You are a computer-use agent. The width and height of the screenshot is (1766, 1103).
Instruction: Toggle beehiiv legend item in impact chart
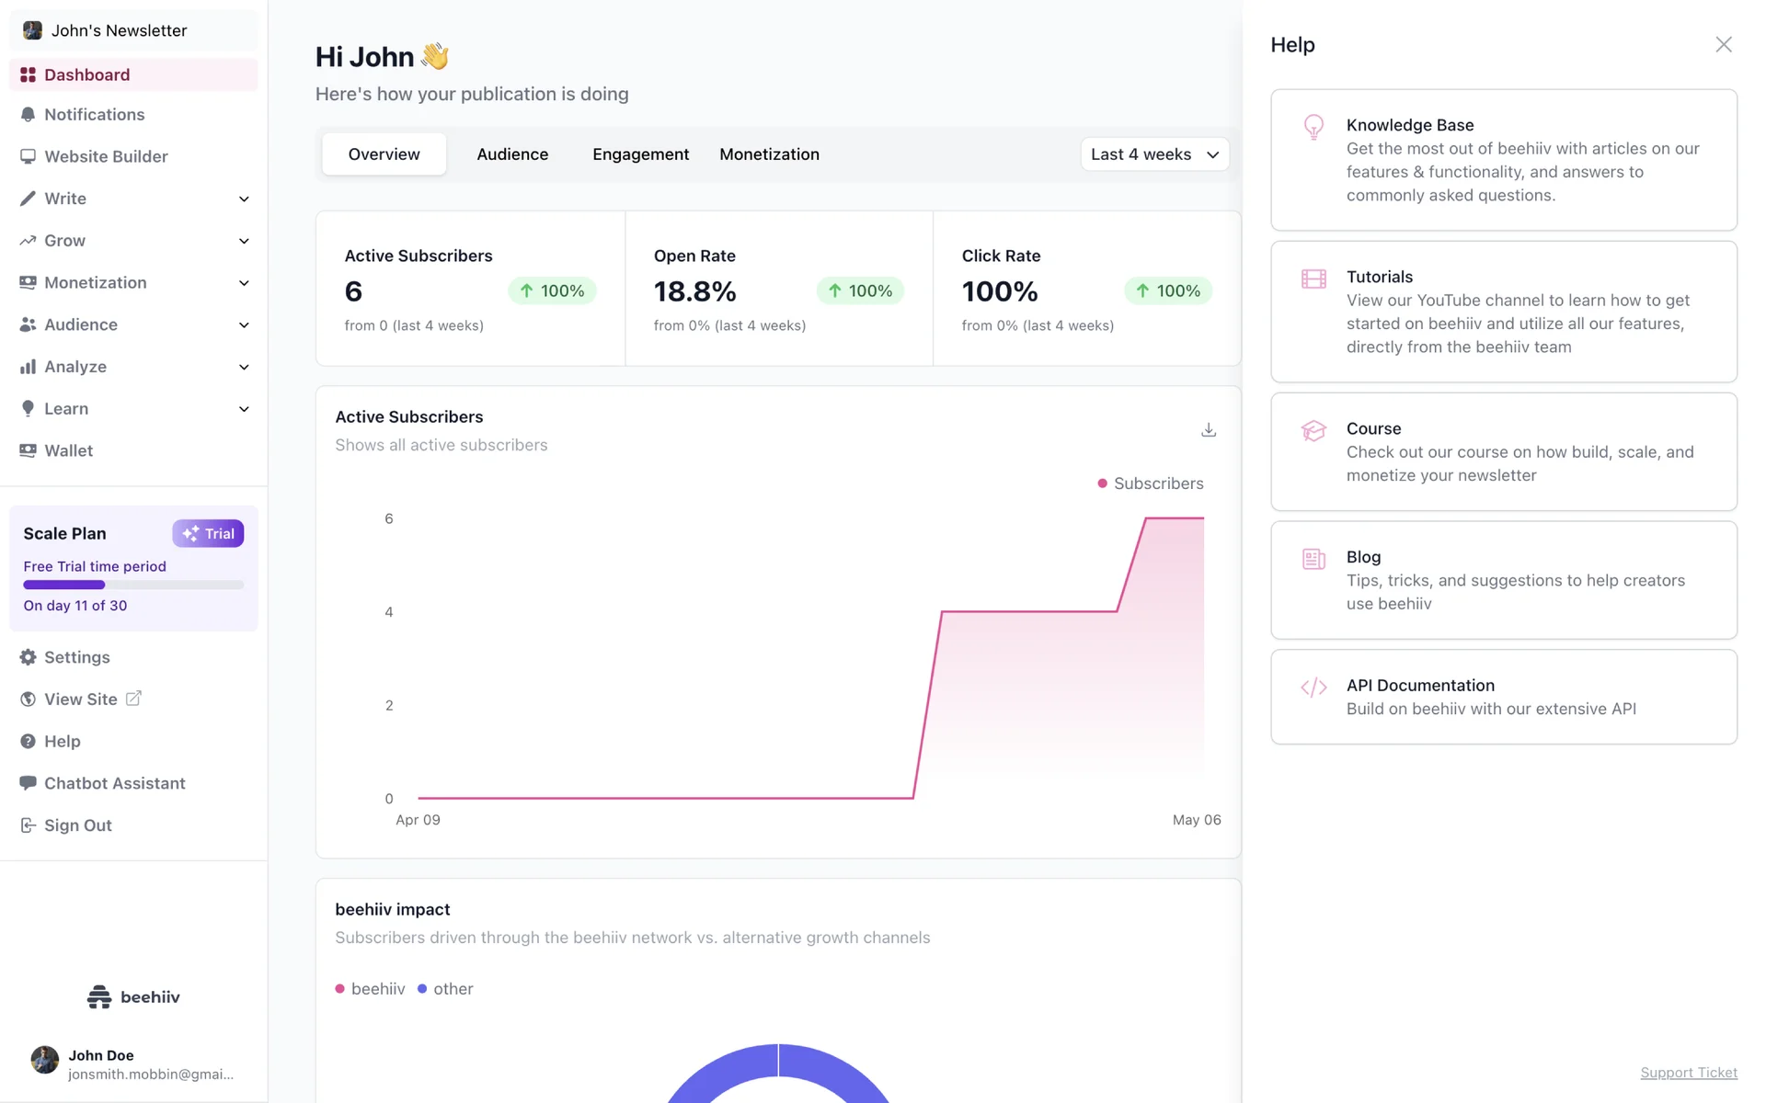(370, 989)
